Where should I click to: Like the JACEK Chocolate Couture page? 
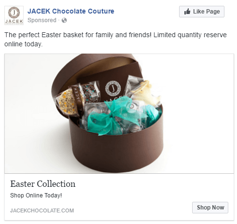pos(202,12)
